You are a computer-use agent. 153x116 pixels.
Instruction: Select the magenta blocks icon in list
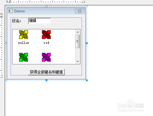coord(46,57)
